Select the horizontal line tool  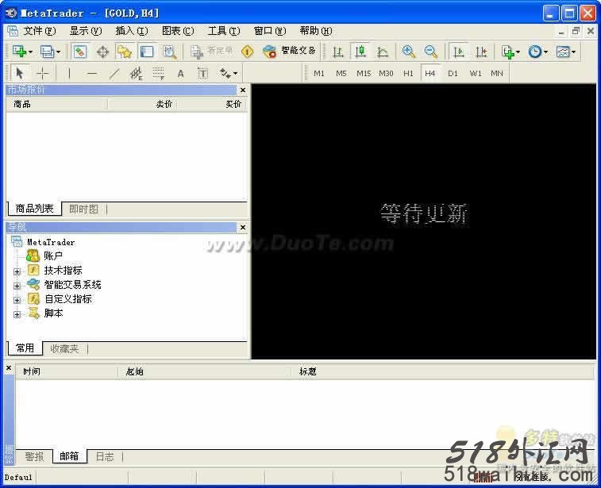click(91, 73)
